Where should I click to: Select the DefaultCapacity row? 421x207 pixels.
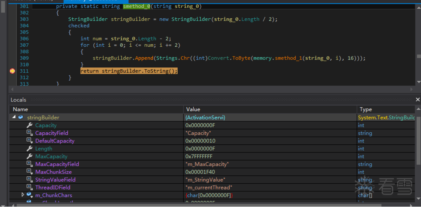pyautogui.click(x=55, y=141)
